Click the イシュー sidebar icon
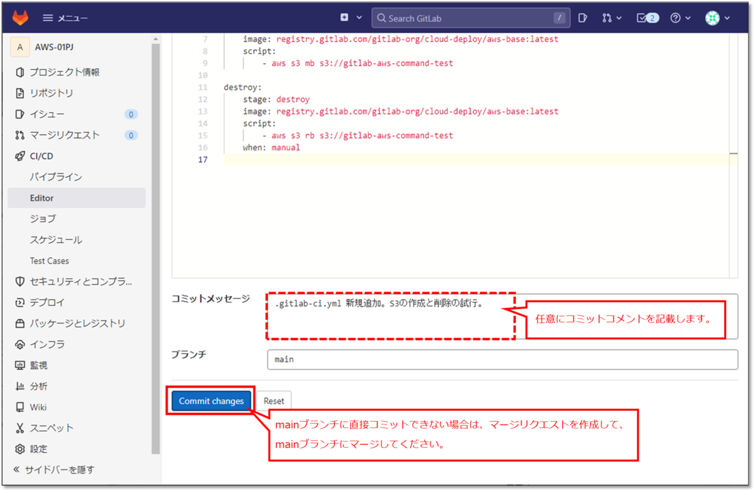This screenshot has height=492, width=755. coord(20,114)
